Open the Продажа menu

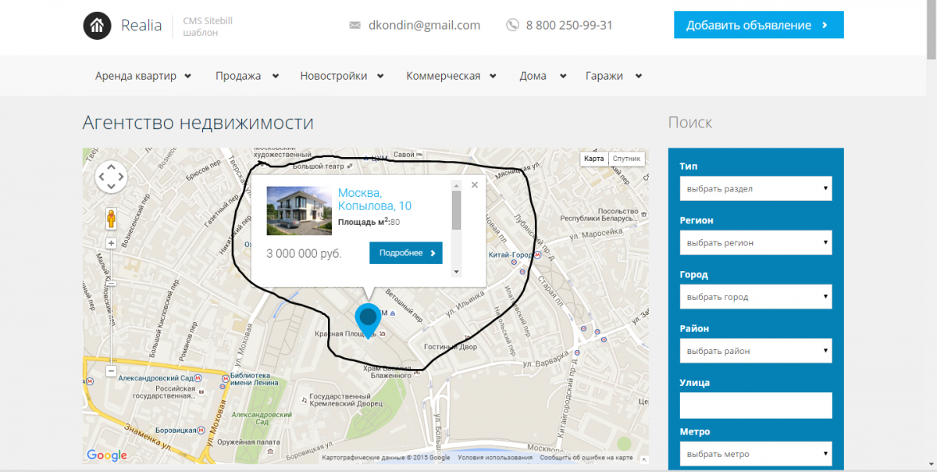[x=248, y=76]
